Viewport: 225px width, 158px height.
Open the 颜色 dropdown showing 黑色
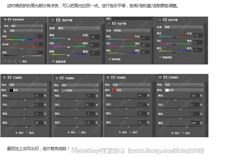(28, 90)
